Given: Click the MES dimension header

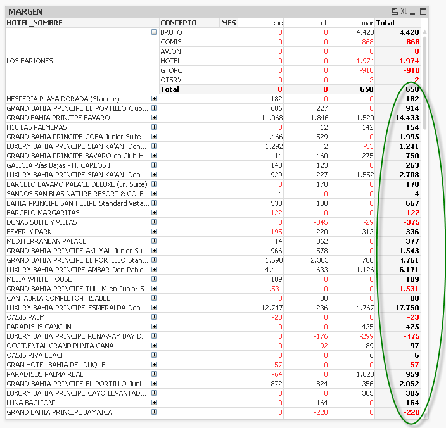Looking at the screenshot, I should (x=229, y=23).
